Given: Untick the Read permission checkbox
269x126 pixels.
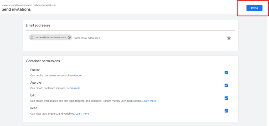Looking at the screenshot, I should point(226,111).
